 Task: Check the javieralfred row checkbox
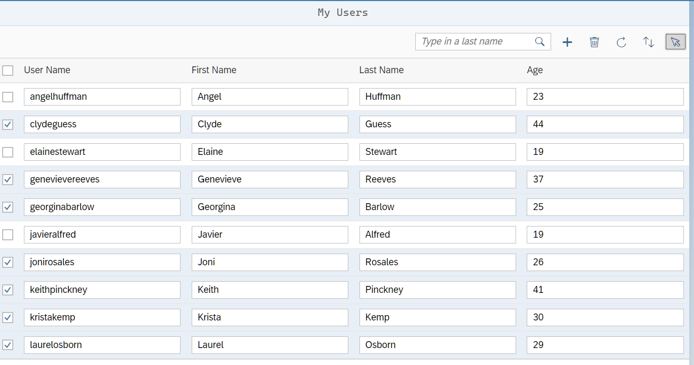(x=8, y=235)
